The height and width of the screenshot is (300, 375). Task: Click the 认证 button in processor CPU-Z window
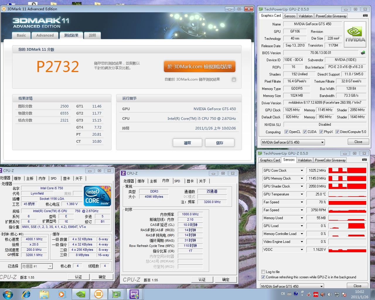[79, 277]
